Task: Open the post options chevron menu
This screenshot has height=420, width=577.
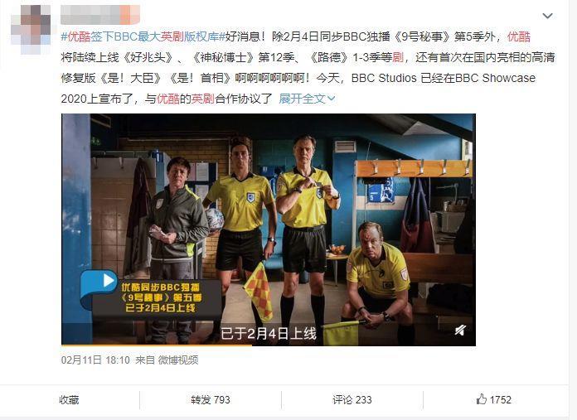Action: click(x=547, y=16)
